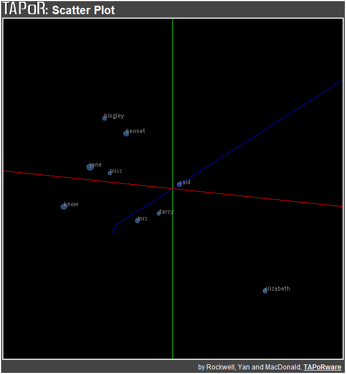Click the word label 'know'
Screen dimensions: 346x374
pyautogui.click(x=71, y=204)
